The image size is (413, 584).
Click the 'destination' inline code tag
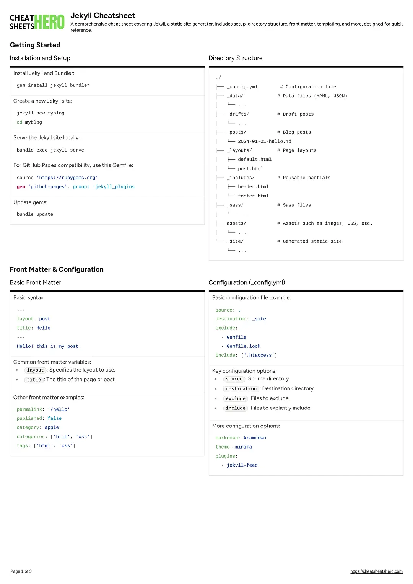pyautogui.click(x=241, y=389)
